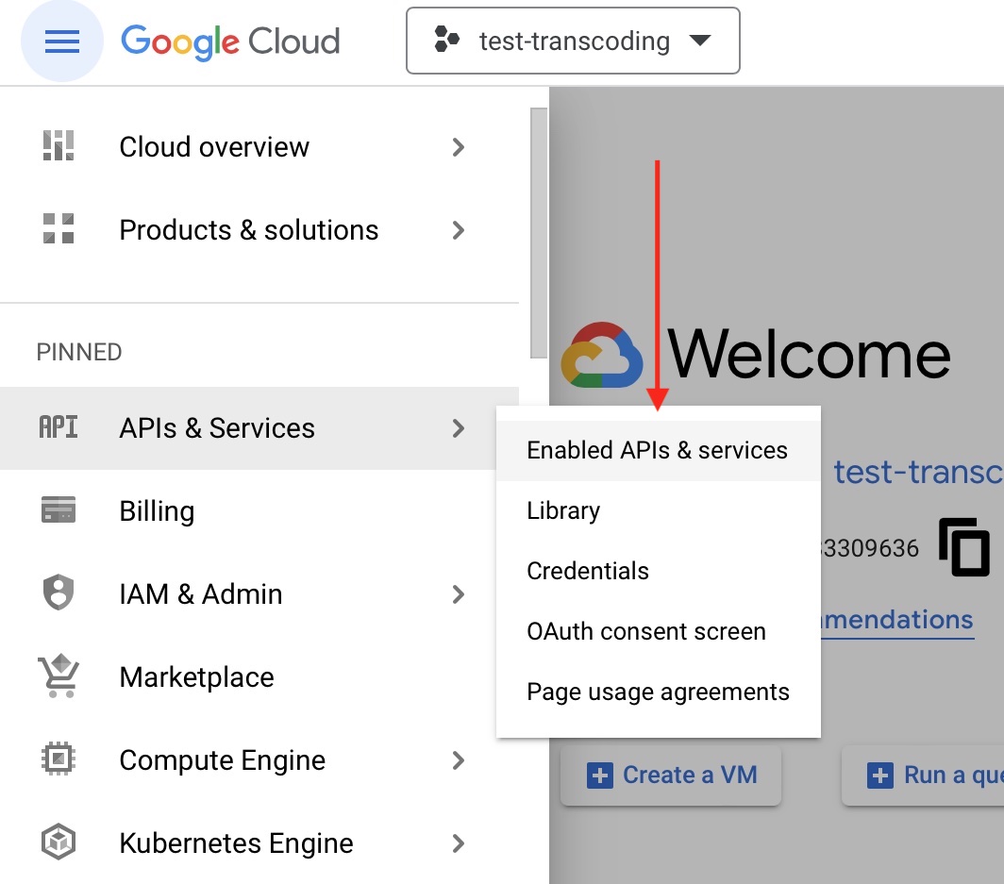Expand the Cloud overview chevron
The image size is (1004, 884).
[458, 147]
